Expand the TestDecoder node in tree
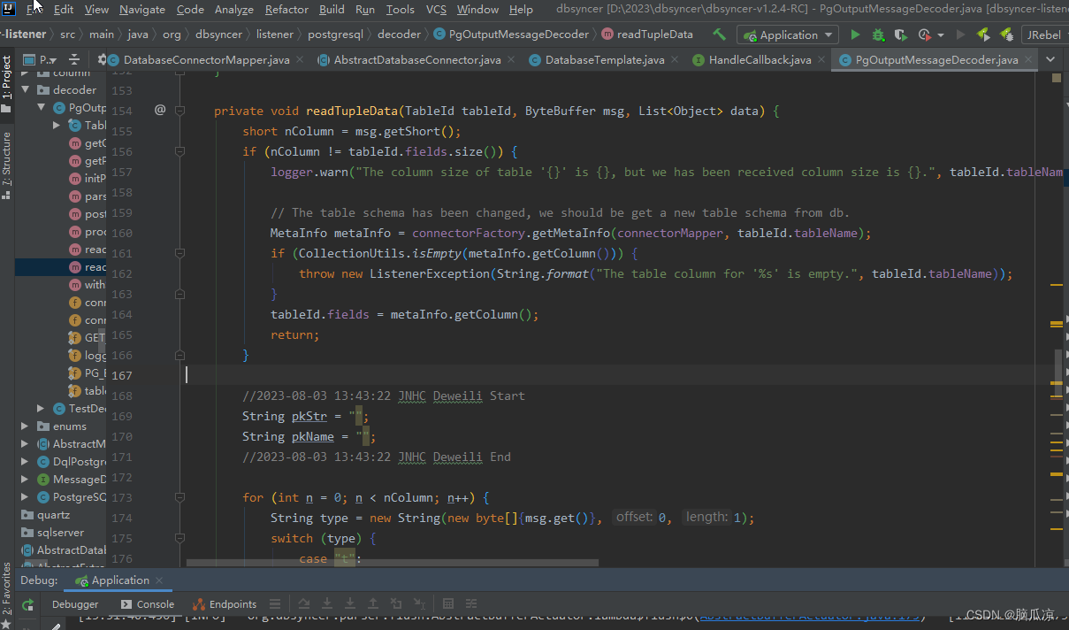The image size is (1069, 630). point(41,408)
